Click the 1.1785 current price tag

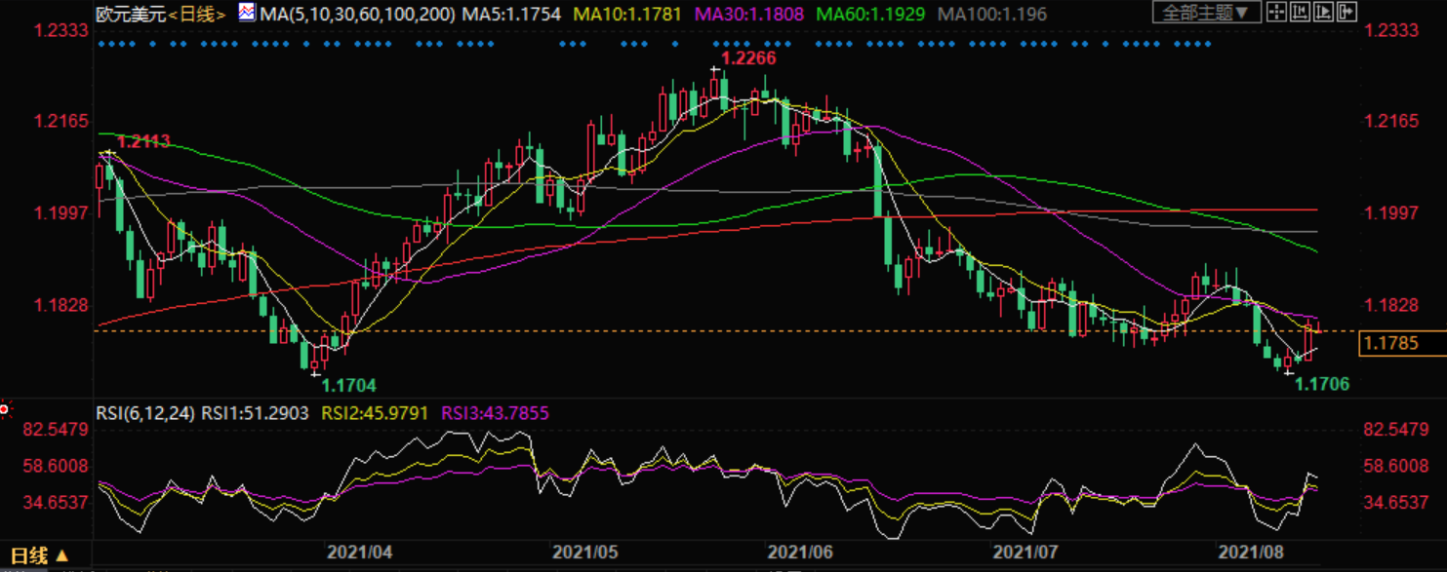pyautogui.click(x=1390, y=343)
